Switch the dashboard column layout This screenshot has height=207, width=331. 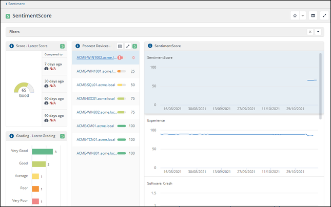pos(313,16)
